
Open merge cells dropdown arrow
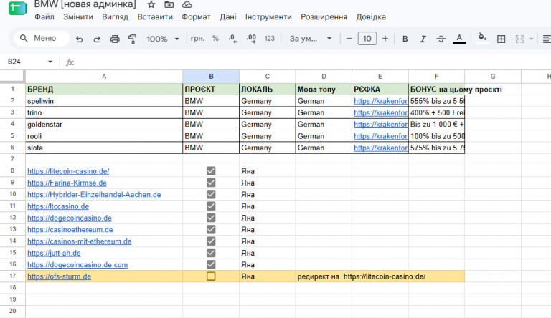[531, 39]
